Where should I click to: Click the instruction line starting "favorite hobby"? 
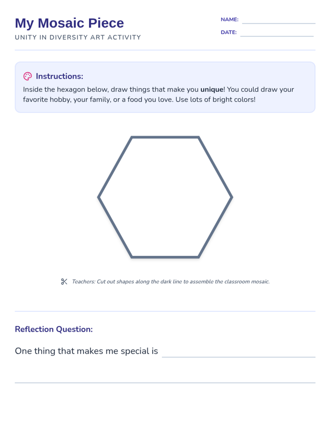(139, 100)
